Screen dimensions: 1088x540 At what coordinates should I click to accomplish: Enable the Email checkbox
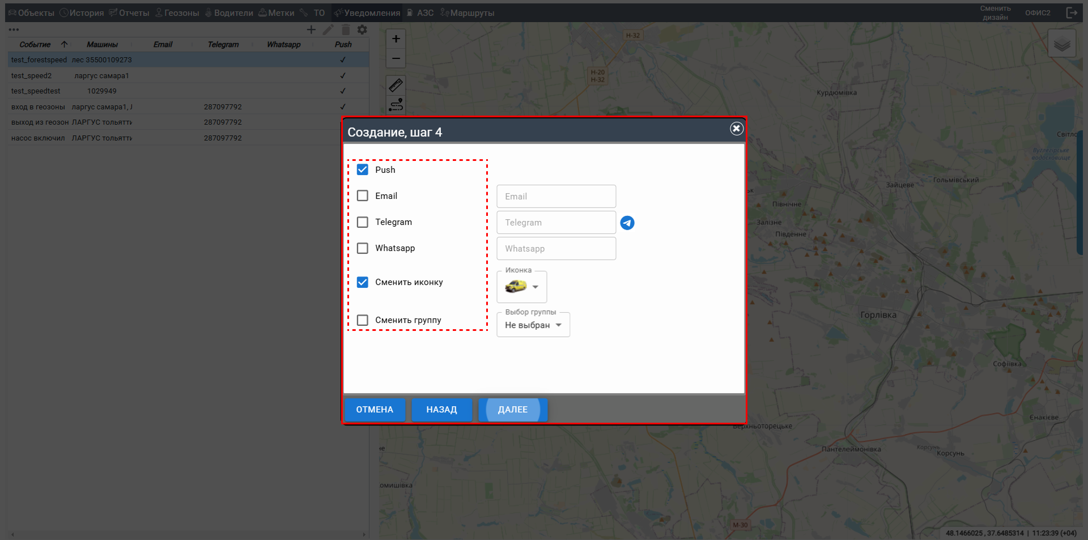pyautogui.click(x=363, y=195)
